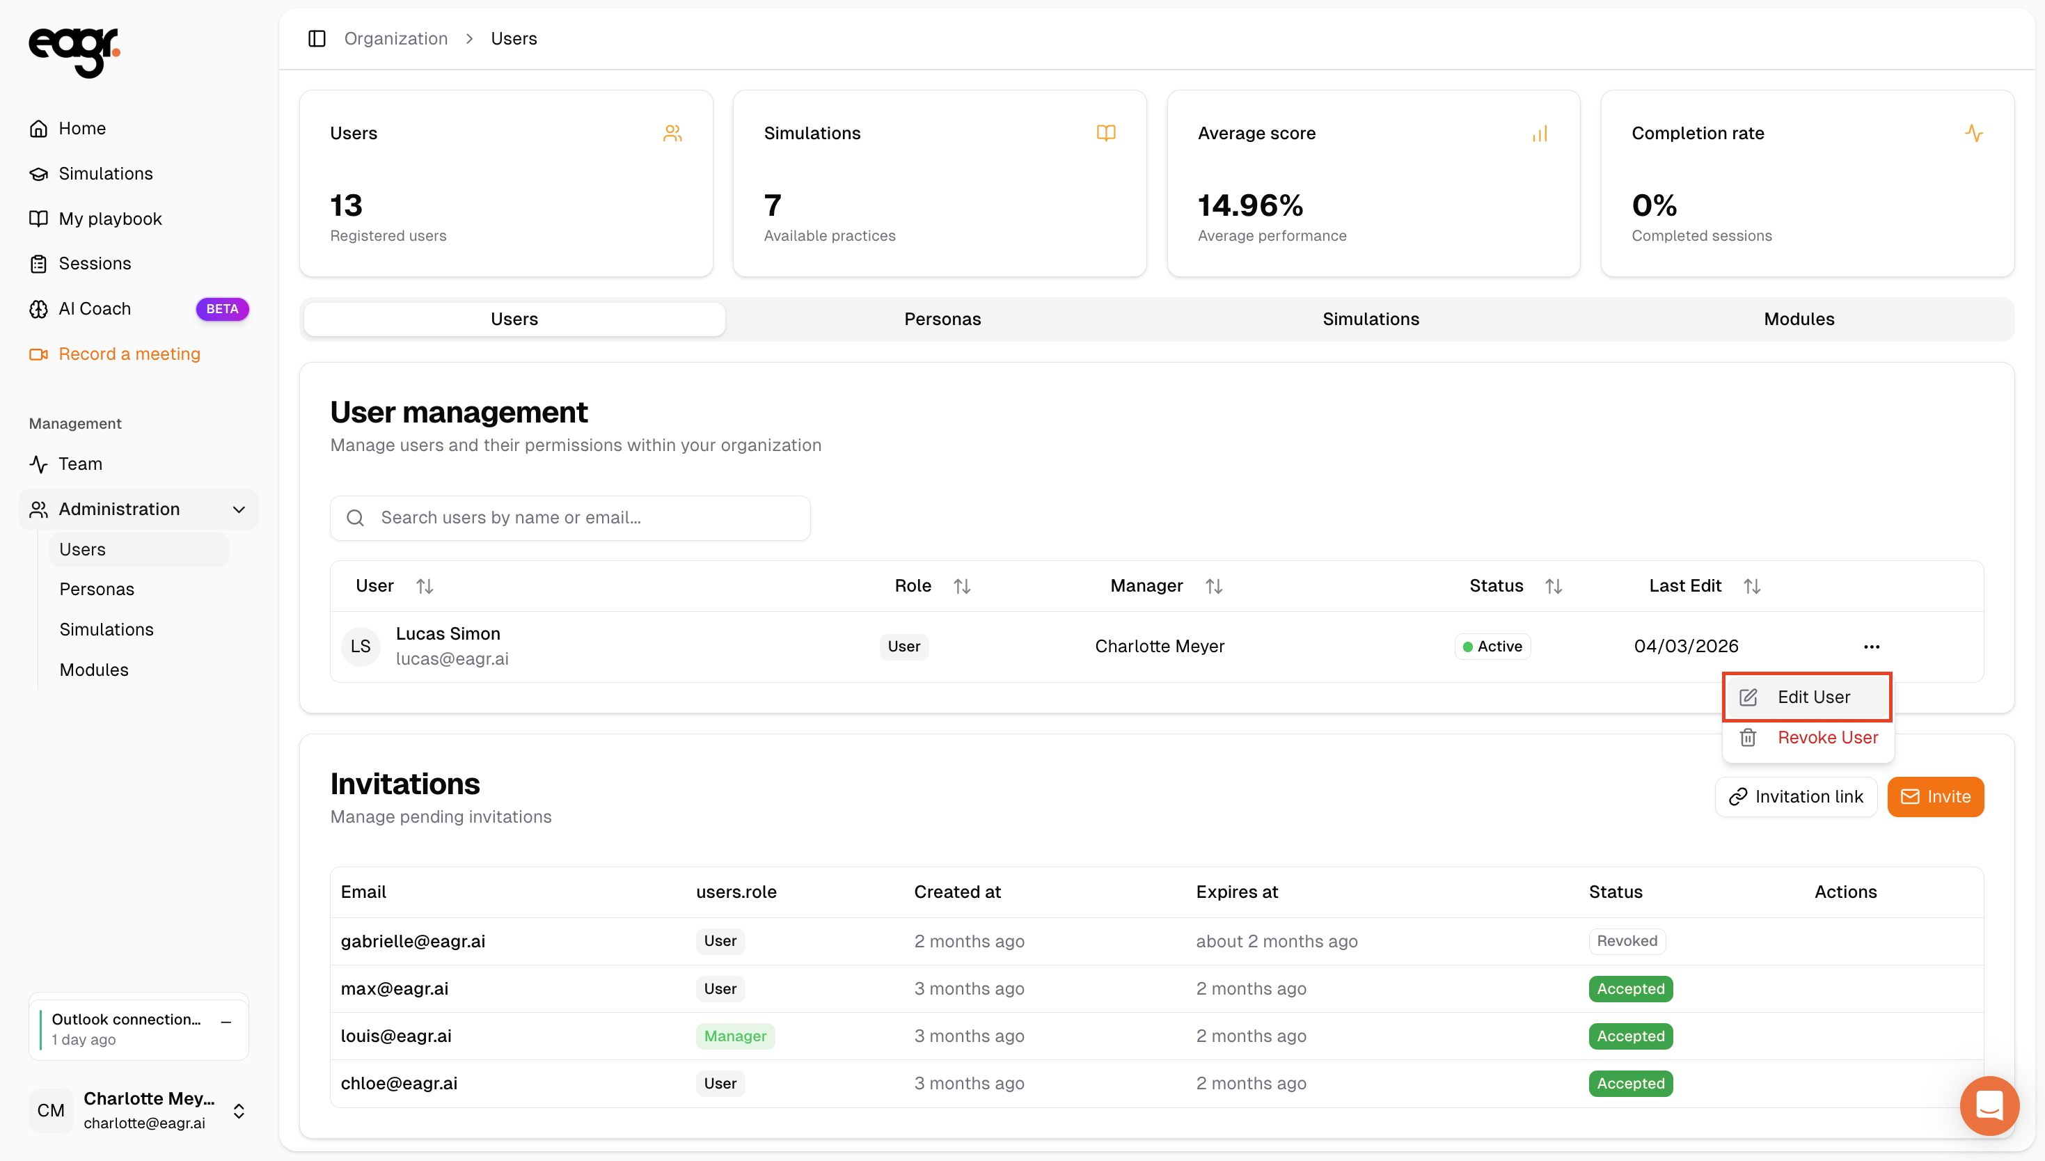The width and height of the screenshot is (2045, 1161).
Task: Open the Charlotte Meyer account switcher
Action: pos(238,1111)
